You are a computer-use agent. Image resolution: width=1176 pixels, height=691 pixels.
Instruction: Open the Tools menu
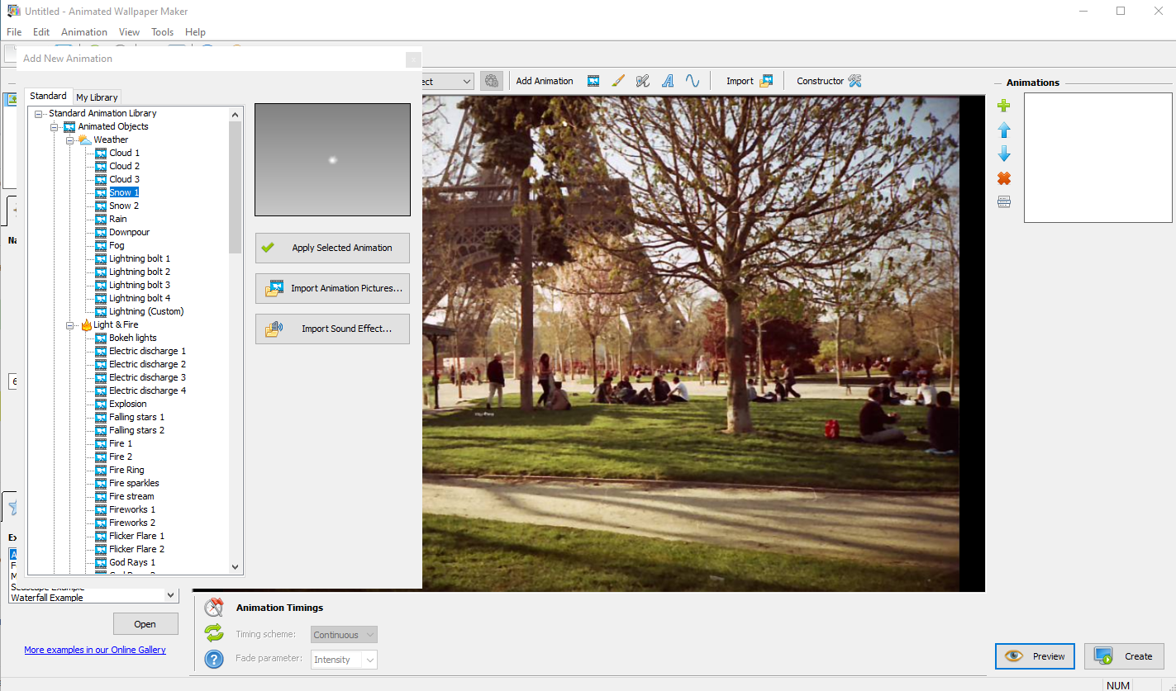click(x=163, y=32)
